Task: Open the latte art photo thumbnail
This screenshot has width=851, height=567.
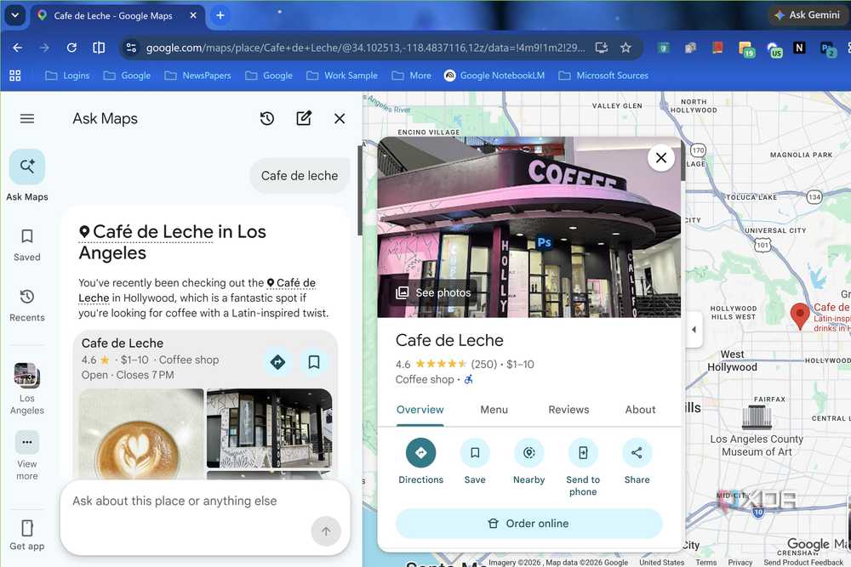Action: (x=141, y=434)
